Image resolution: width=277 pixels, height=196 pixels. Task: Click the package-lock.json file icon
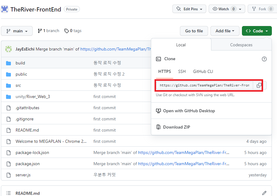click(8, 153)
